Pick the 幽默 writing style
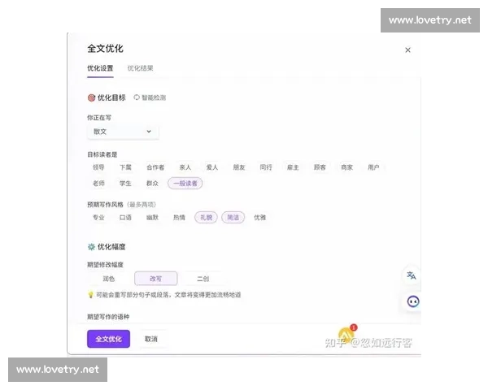This screenshot has width=488, height=390. point(152,218)
